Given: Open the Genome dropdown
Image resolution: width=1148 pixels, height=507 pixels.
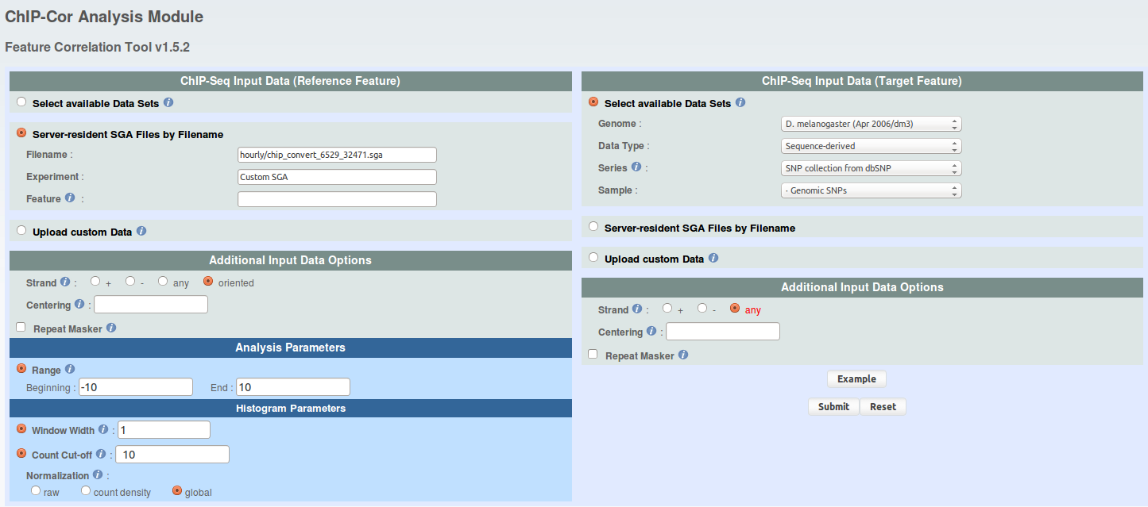Looking at the screenshot, I should [x=871, y=124].
